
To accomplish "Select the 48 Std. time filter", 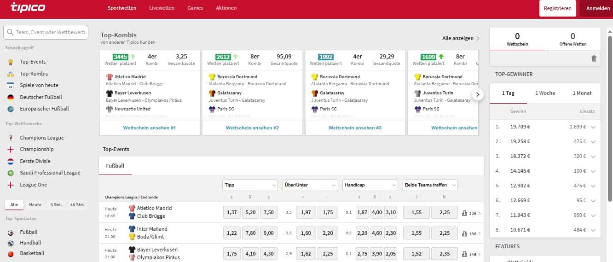I will pyautogui.click(x=77, y=205).
